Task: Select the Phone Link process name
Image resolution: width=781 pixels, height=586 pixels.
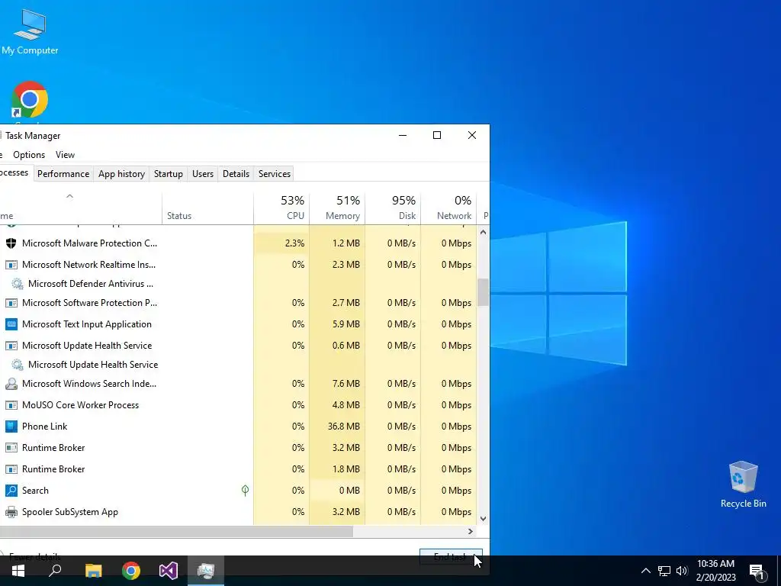Action: [x=44, y=427]
